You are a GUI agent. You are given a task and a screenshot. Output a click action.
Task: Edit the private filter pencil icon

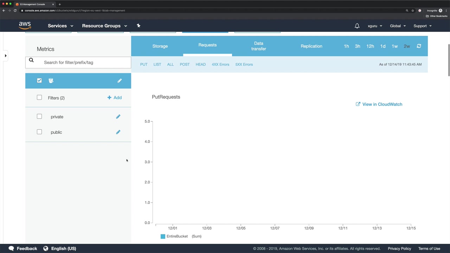click(118, 117)
